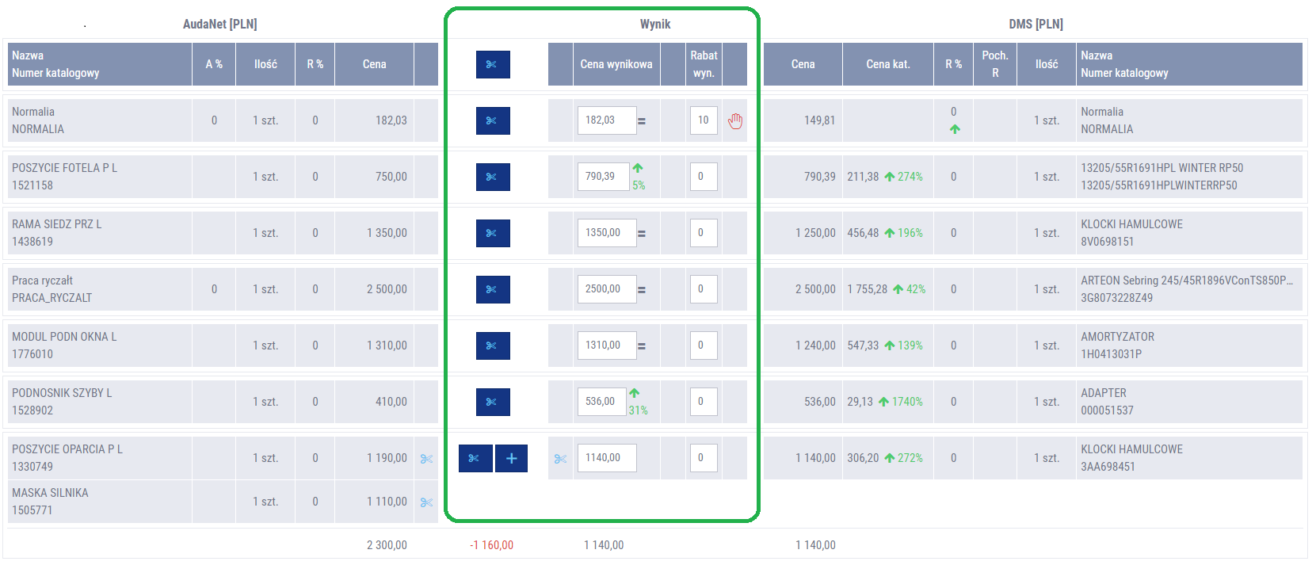Click the scissors button in the Praca ryczałt row
1316x565 pixels.
492,289
